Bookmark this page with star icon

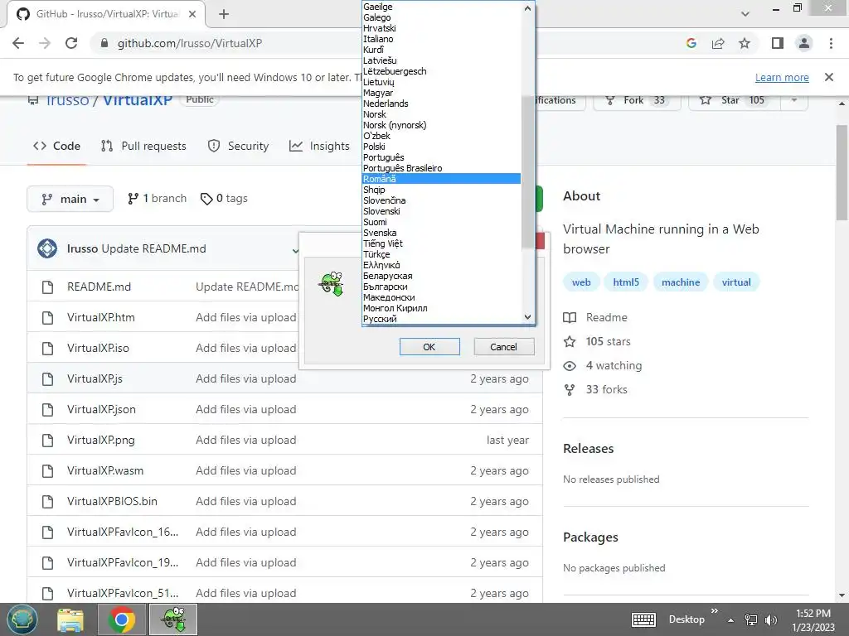pyautogui.click(x=745, y=43)
